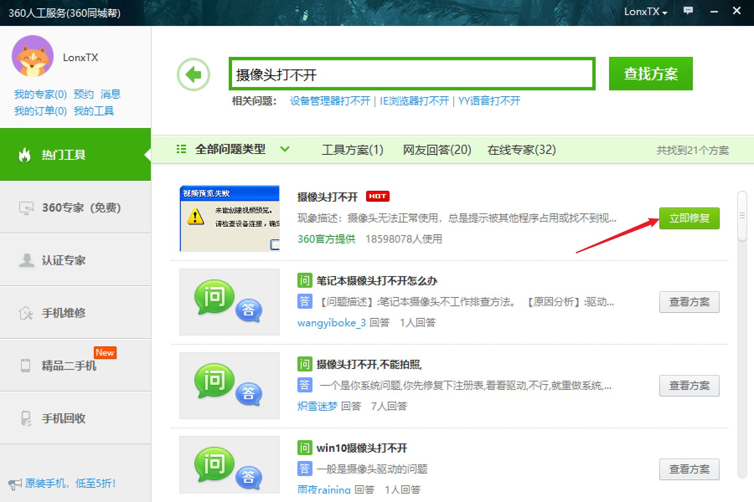This screenshot has width=754, height=502.
Task: Switch to 网友回答(20) tab
Action: click(437, 150)
